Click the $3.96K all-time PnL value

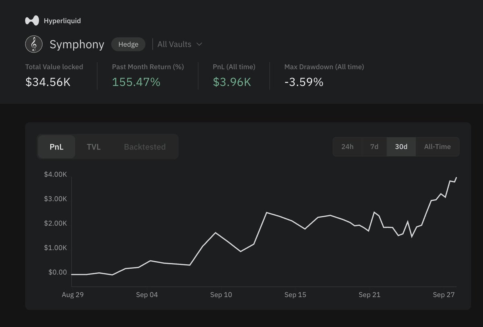pos(232,82)
